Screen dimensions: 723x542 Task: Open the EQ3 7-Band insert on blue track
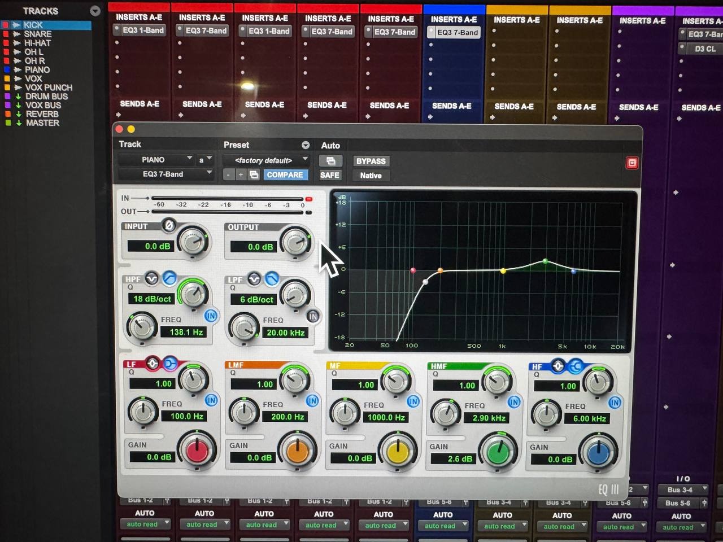(458, 33)
